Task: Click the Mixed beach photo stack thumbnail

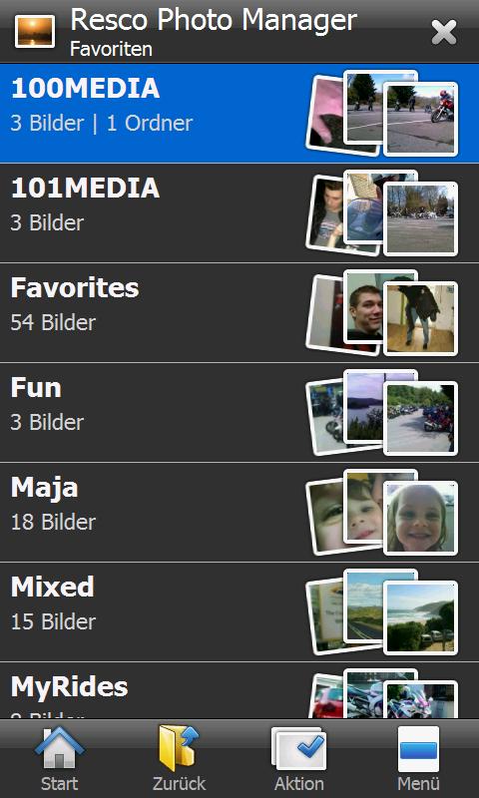Action: click(382, 612)
